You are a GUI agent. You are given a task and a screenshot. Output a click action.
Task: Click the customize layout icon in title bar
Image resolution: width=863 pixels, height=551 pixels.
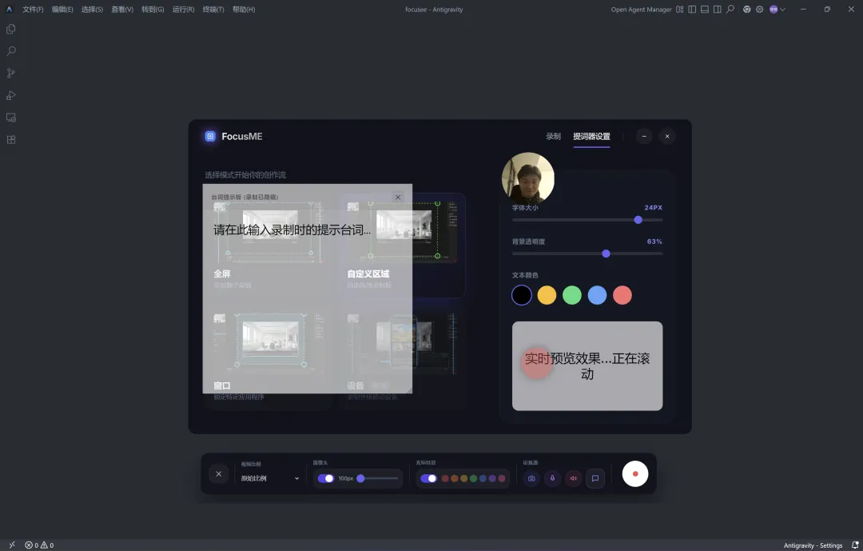(x=680, y=10)
